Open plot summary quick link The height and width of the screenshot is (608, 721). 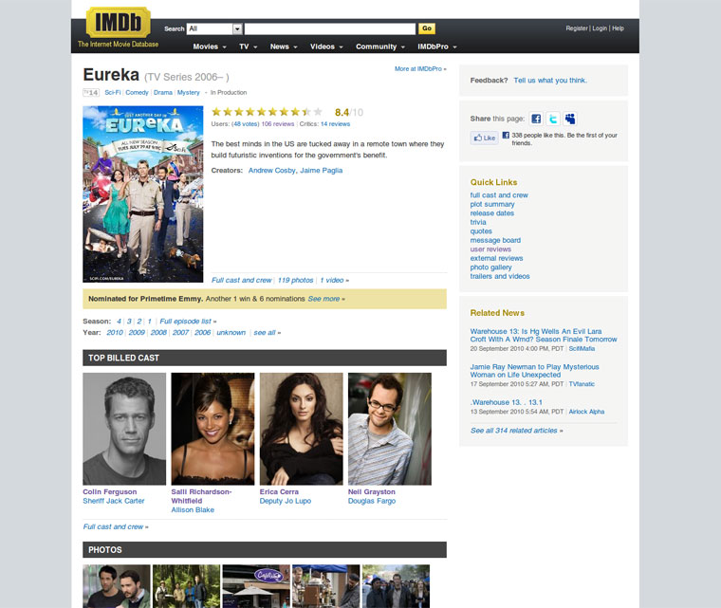coord(492,204)
